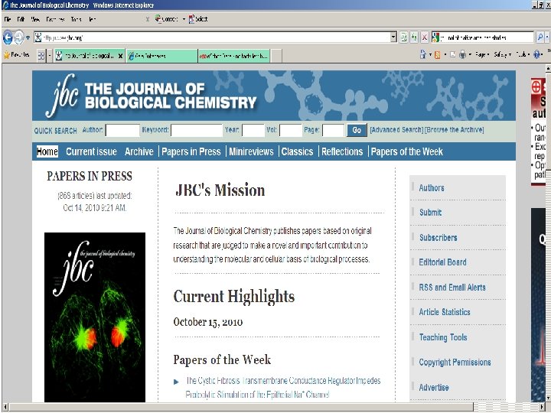
Task: Open the Tools menu
Action: tap(76, 19)
